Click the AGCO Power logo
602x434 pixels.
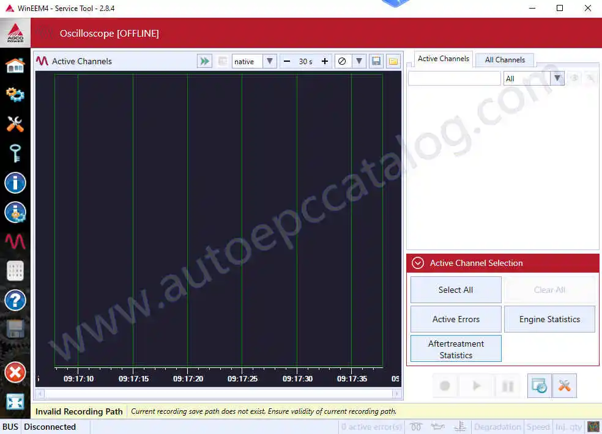point(15,33)
